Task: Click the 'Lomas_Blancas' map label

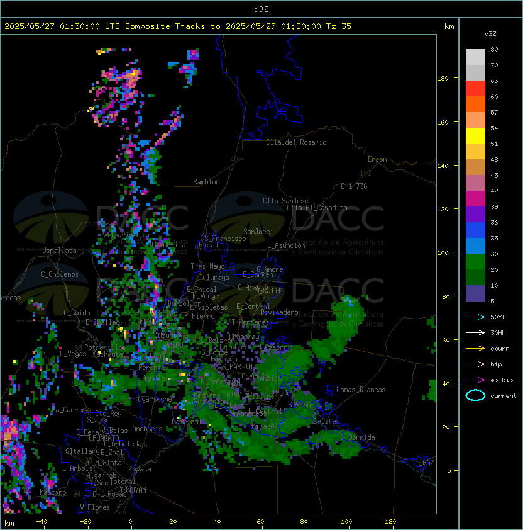Action: click(x=361, y=390)
